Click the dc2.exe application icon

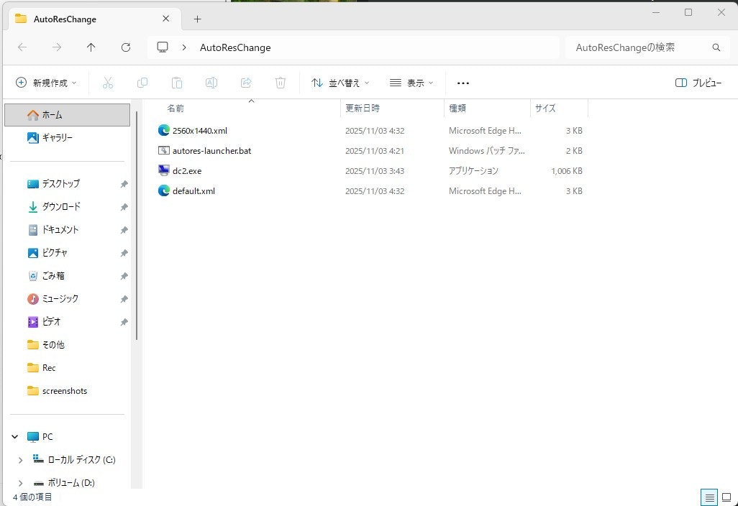click(x=164, y=170)
